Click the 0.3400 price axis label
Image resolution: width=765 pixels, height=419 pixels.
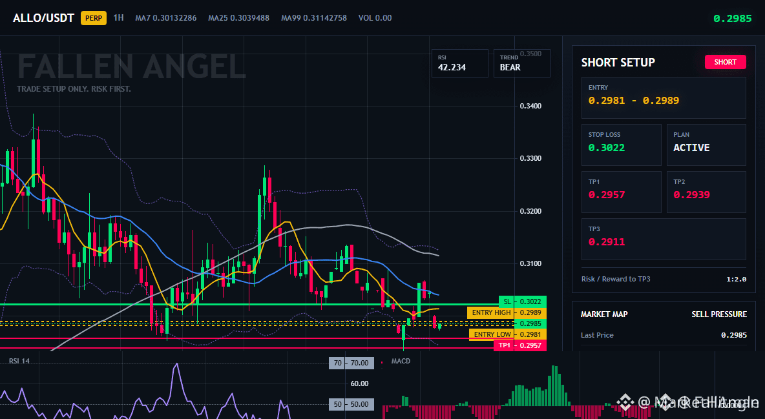point(530,106)
